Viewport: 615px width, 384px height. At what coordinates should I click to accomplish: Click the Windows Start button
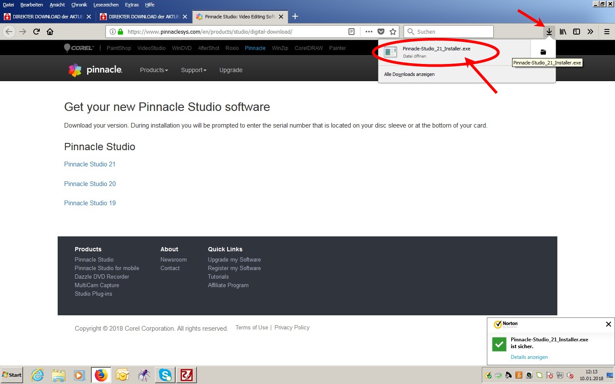coord(12,375)
